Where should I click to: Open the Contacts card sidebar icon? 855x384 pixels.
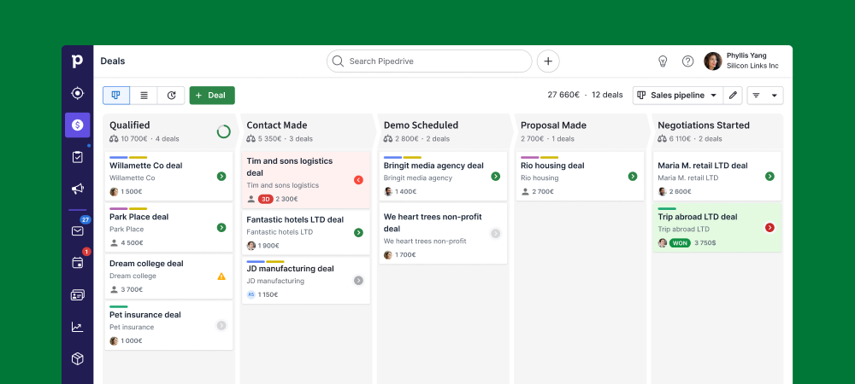77,295
